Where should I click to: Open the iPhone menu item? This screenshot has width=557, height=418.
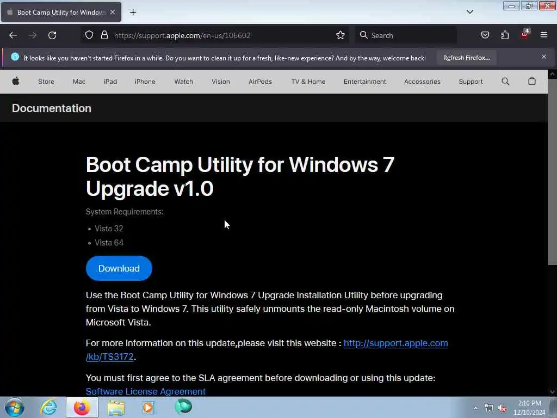[x=145, y=82]
